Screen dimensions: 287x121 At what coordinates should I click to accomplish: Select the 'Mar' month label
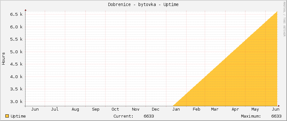tap(215, 109)
